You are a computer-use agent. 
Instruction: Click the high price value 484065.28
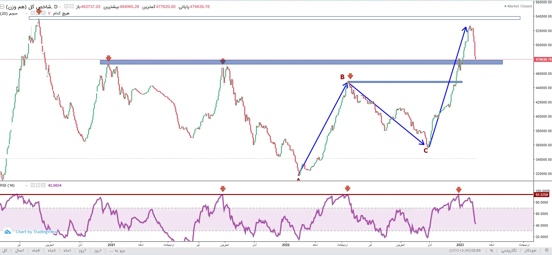[129, 6]
